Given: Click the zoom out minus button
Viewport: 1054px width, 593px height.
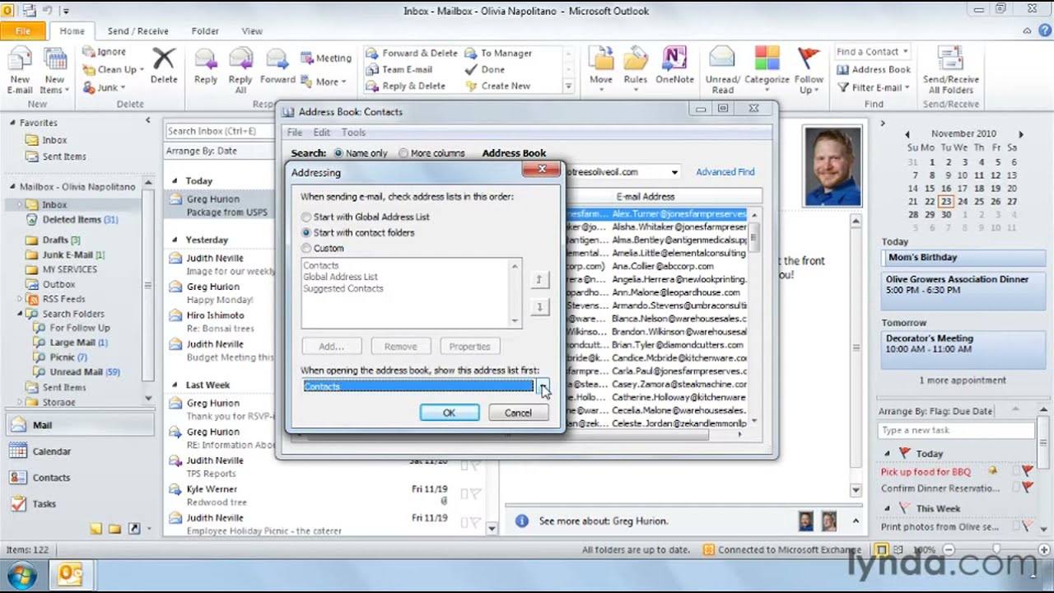Looking at the screenshot, I should (x=949, y=549).
